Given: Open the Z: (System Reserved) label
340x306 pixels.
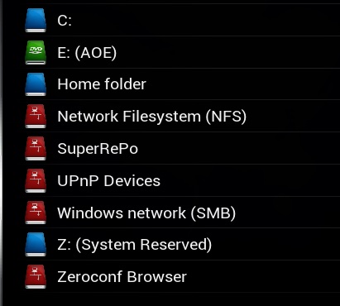Looking at the screenshot, I should click(135, 245).
